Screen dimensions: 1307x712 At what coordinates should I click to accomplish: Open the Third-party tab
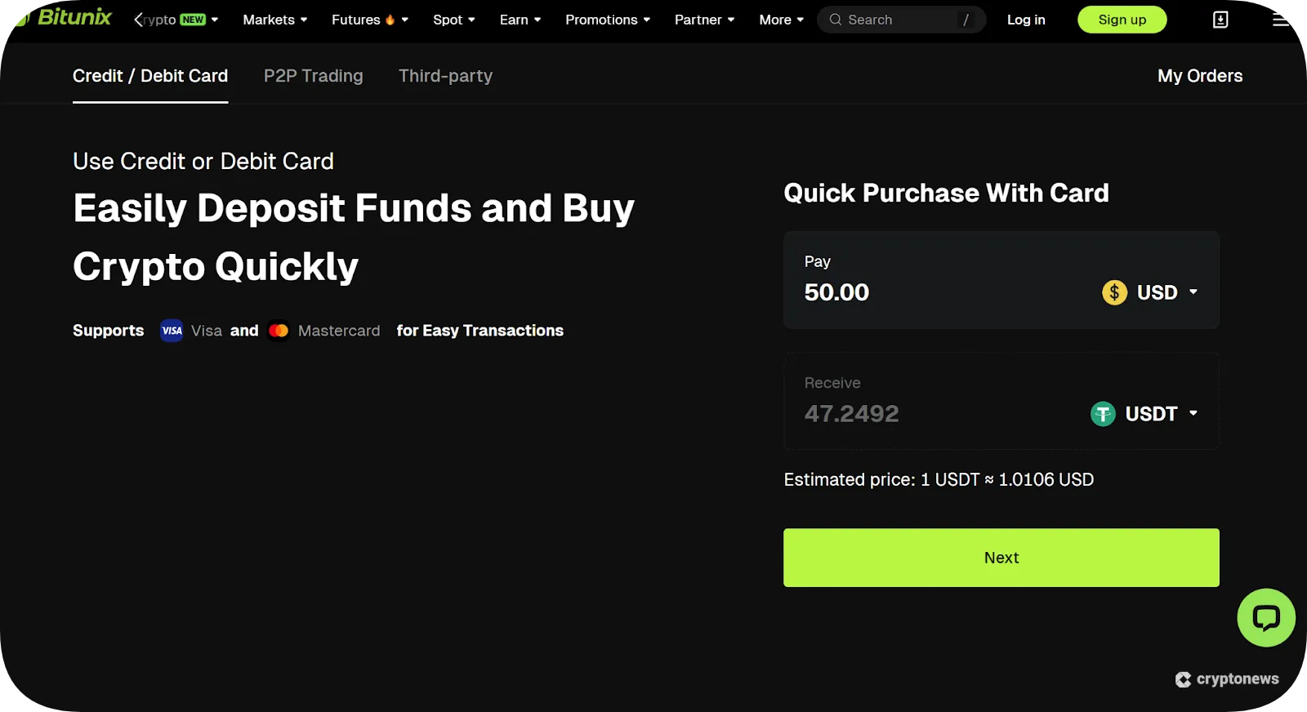point(445,75)
